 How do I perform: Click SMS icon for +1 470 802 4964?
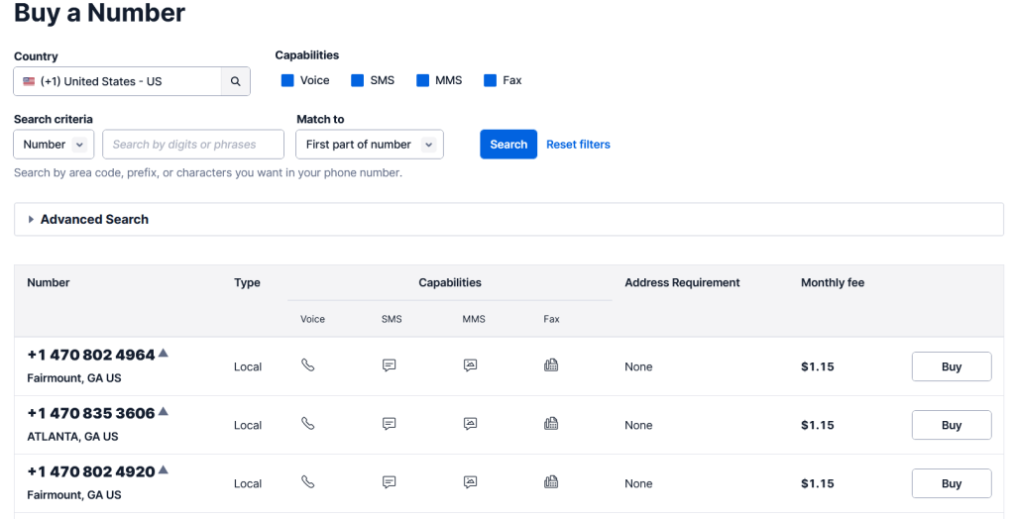[389, 364]
